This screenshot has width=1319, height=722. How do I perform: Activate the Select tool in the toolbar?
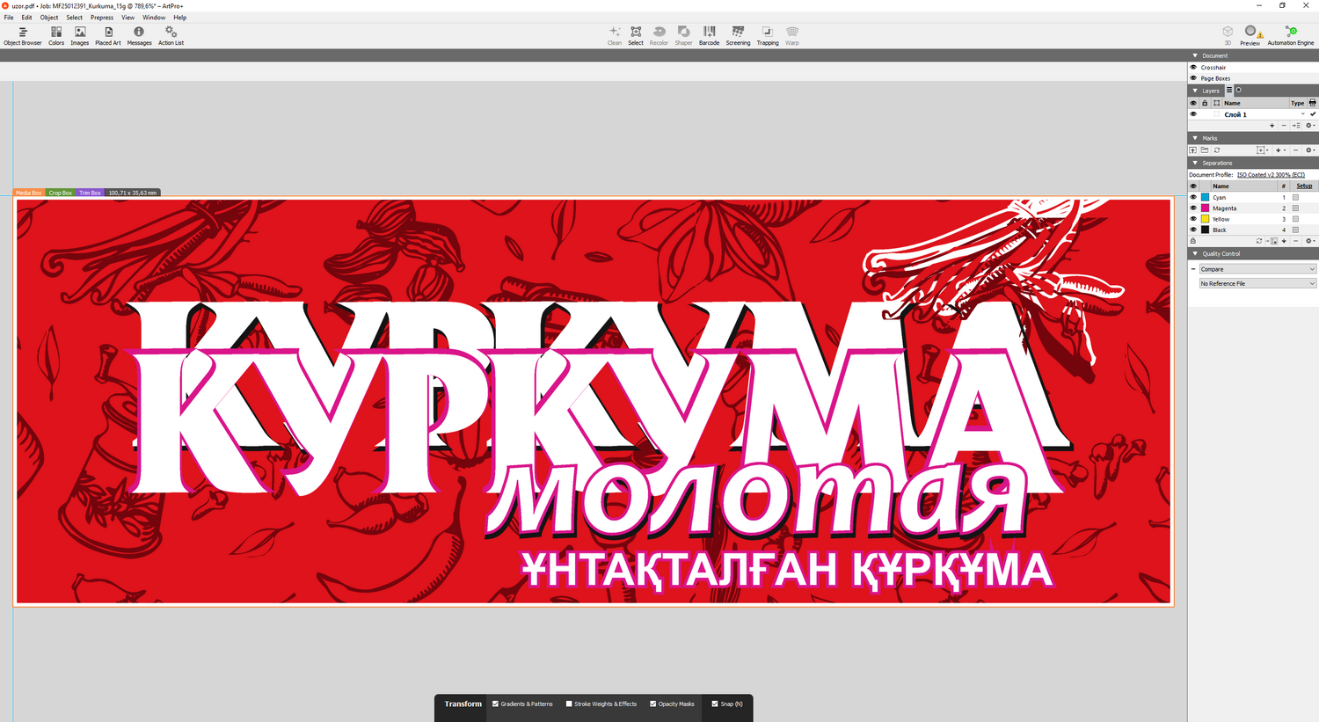636,36
